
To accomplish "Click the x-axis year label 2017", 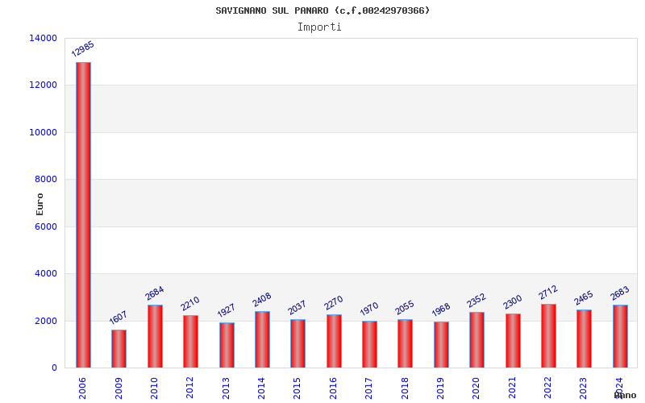I will pyautogui.click(x=369, y=388).
